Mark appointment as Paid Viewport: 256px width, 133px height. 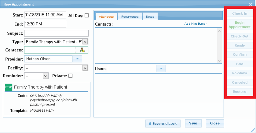[x=240, y=64]
